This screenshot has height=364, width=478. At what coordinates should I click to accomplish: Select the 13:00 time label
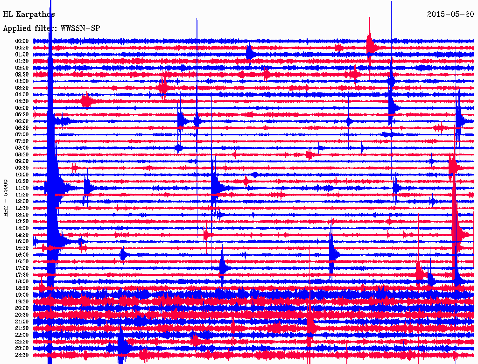coord(22,215)
